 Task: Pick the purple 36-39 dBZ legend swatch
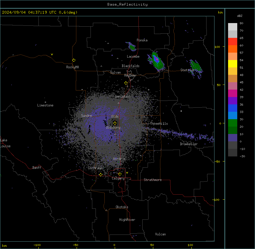coord(233,101)
